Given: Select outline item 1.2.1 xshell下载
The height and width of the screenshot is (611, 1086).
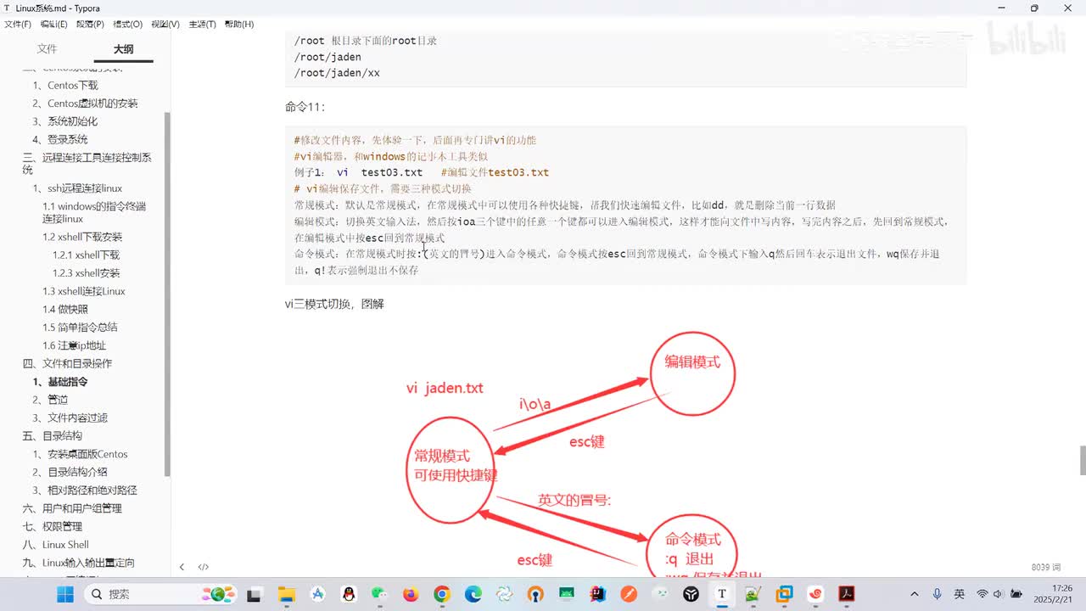Looking at the screenshot, I should tap(86, 255).
